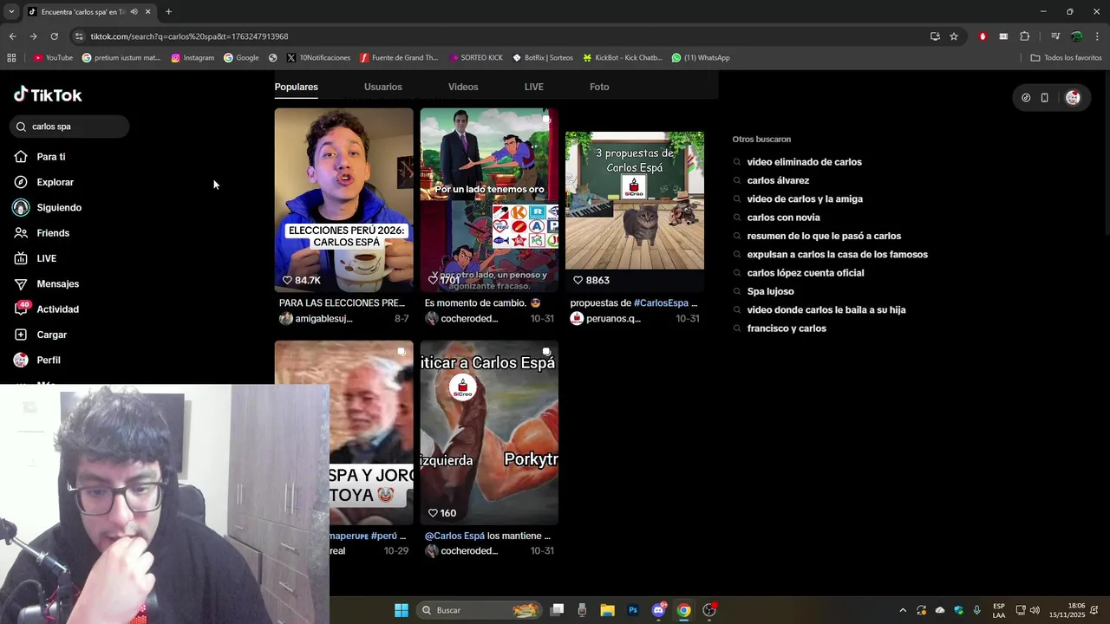Open the TikTok logo home link

click(x=48, y=94)
